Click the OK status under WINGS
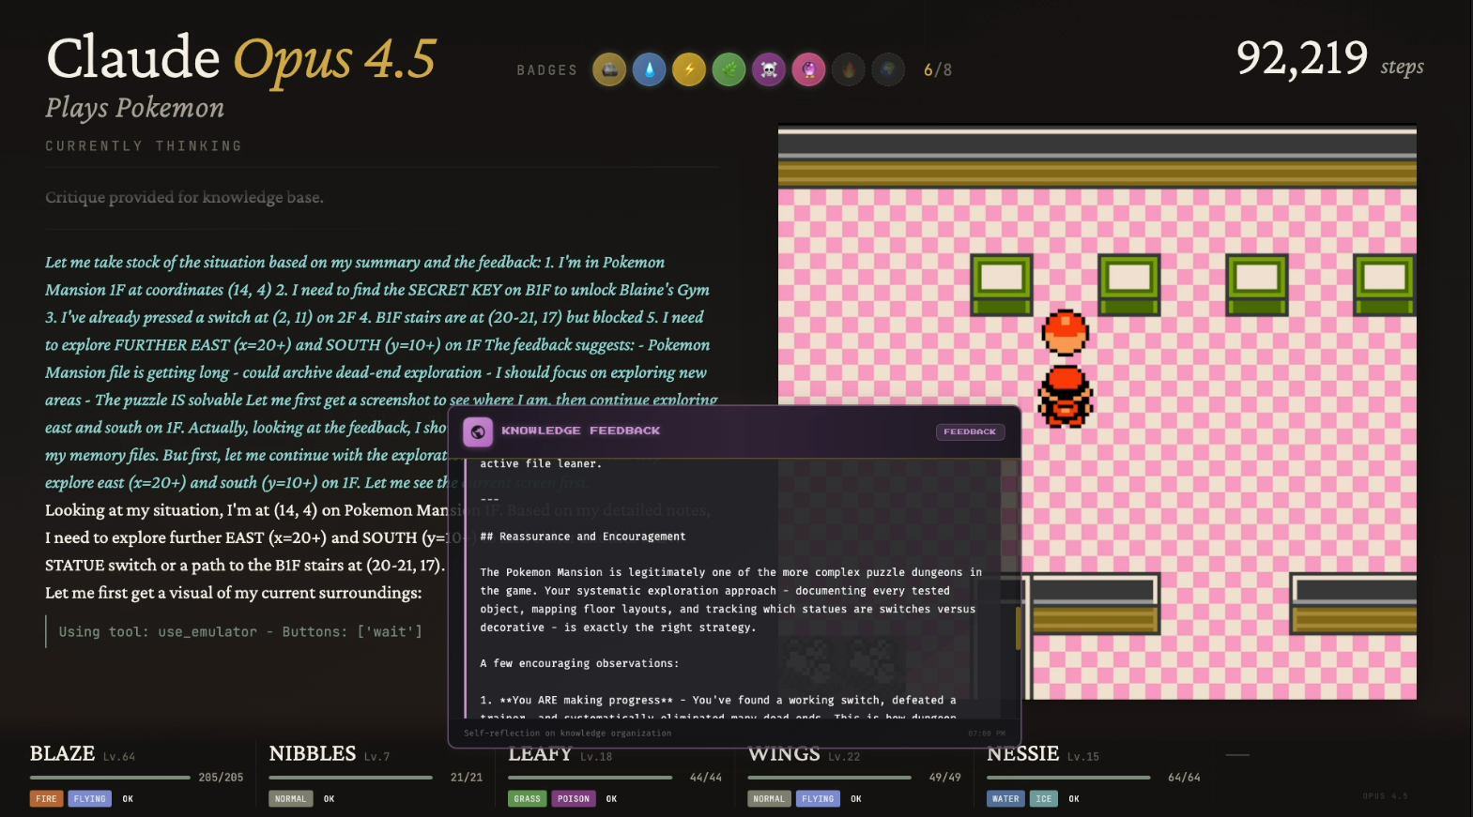The height and width of the screenshot is (817, 1473). point(856,799)
